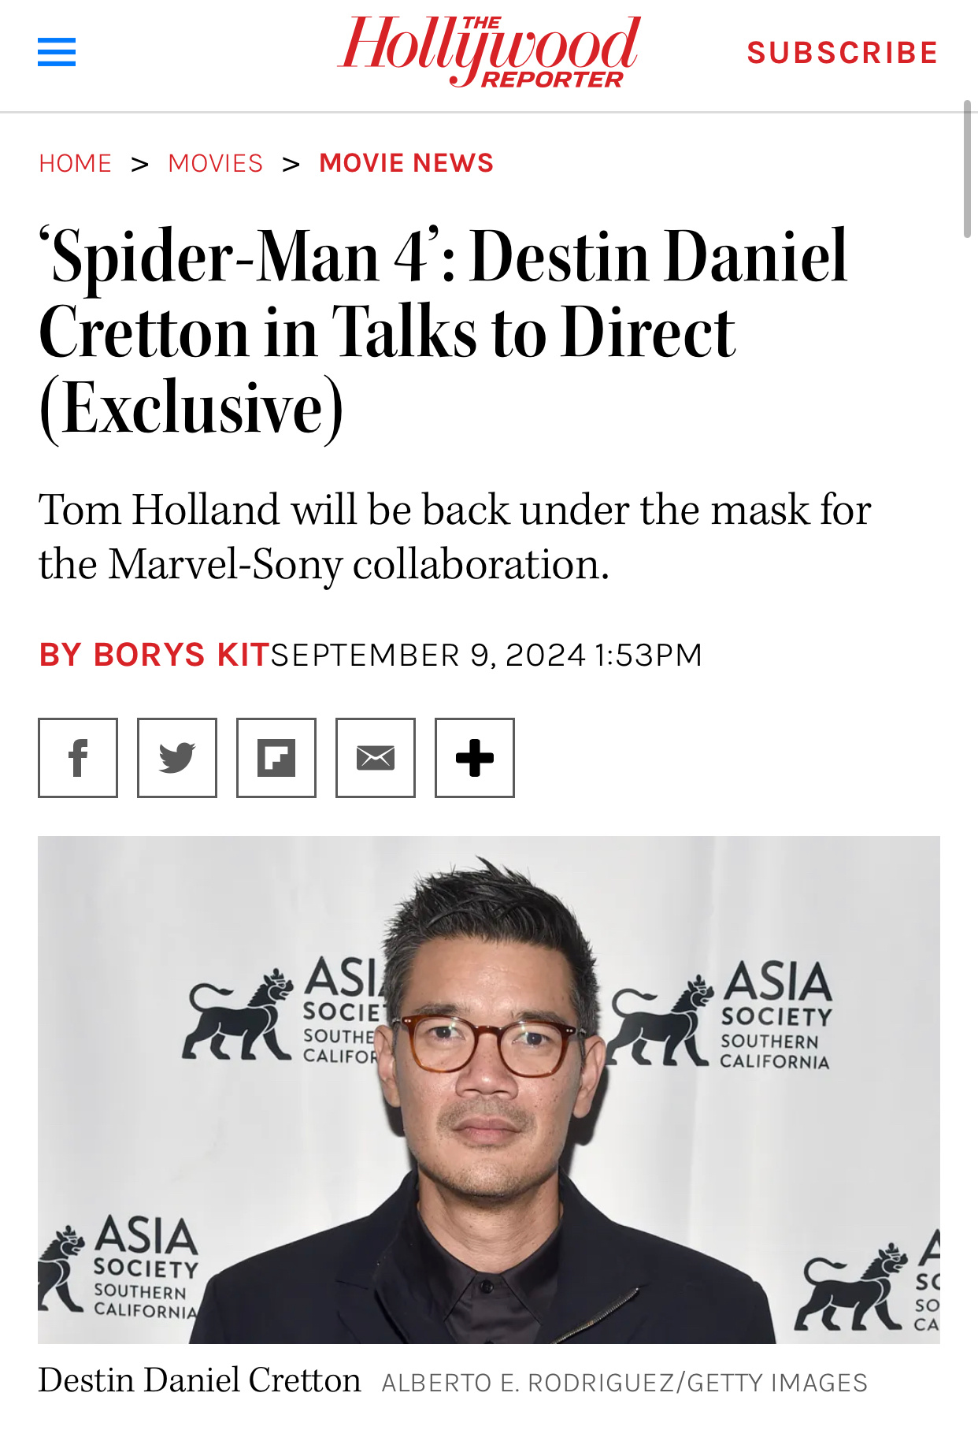Click the SUBSCRIBE link

(843, 53)
